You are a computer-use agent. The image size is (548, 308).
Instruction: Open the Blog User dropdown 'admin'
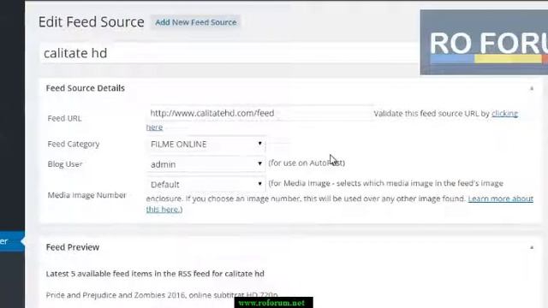click(x=206, y=163)
